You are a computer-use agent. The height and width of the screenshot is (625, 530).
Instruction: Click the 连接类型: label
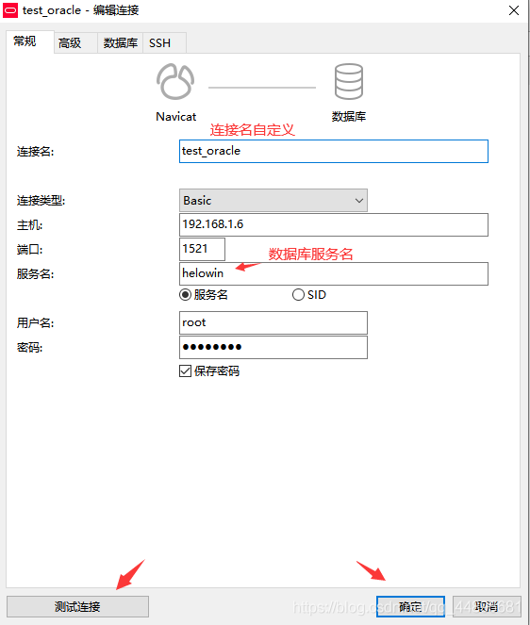pyautogui.click(x=41, y=201)
